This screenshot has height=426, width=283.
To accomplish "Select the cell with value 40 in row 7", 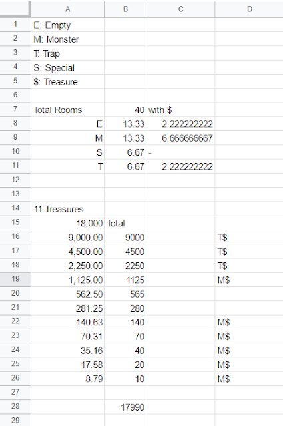I will coord(125,110).
